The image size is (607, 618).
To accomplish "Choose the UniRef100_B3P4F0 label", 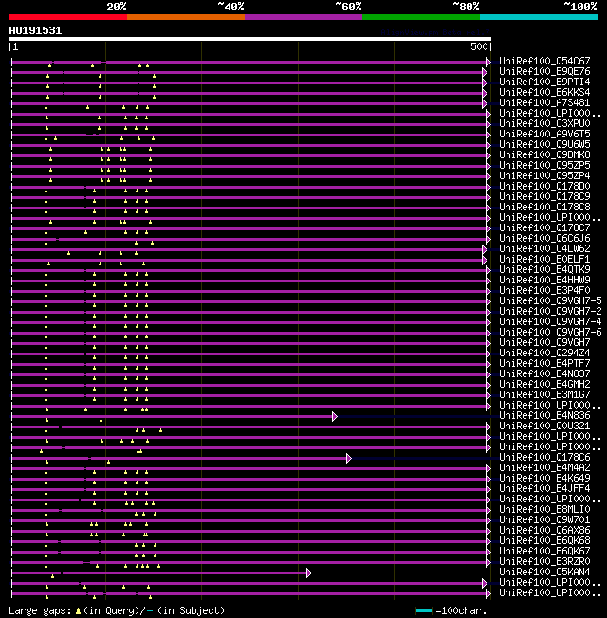I will pyautogui.click(x=544, y=291).
